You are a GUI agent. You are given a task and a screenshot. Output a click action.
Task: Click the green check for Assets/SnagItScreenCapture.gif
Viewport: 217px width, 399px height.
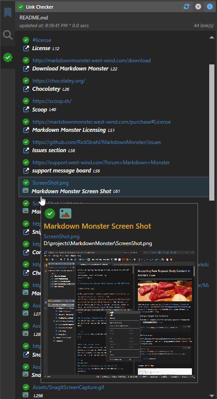pos(26,387)
